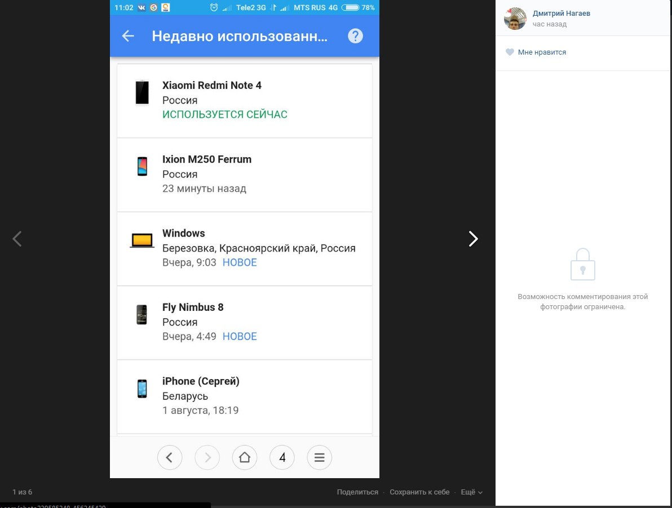Viewport: 672px width, 508px height.
Task: Open the Windows device entry from Березовка
Action: (x=244, y=248)
